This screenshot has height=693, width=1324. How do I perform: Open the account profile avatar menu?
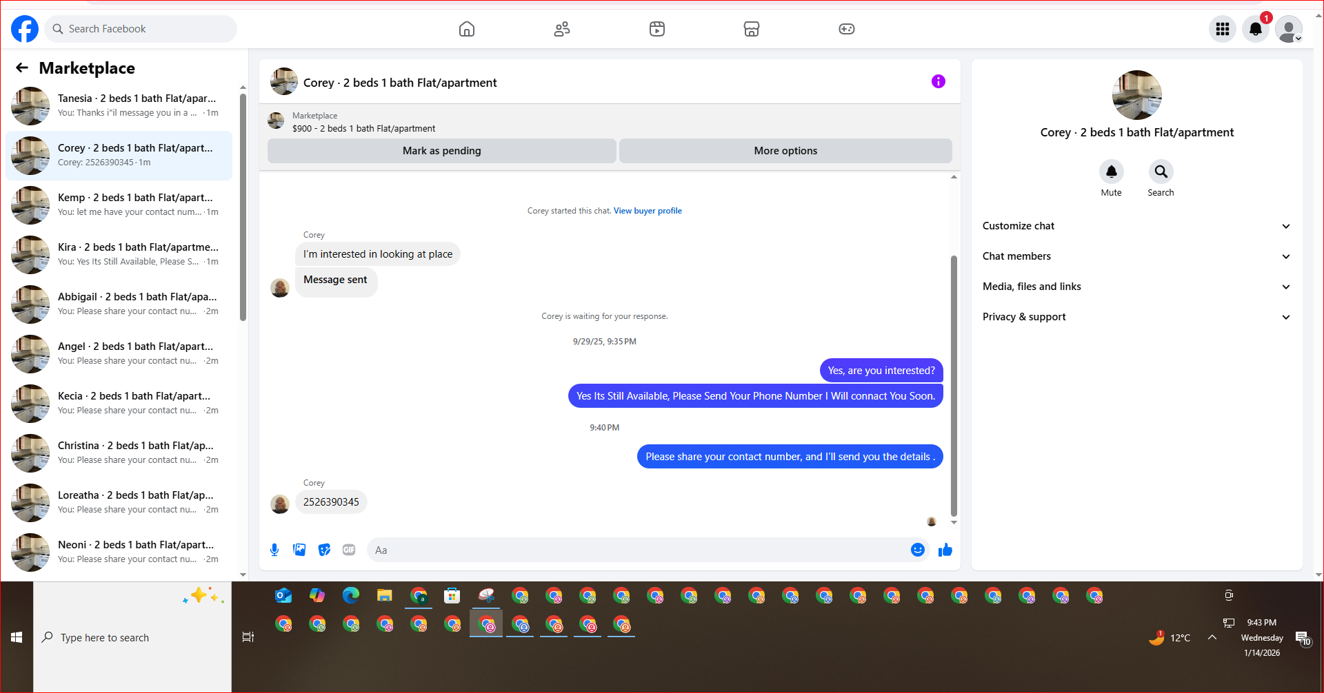pyautogui.click(x=1289, y=29)
